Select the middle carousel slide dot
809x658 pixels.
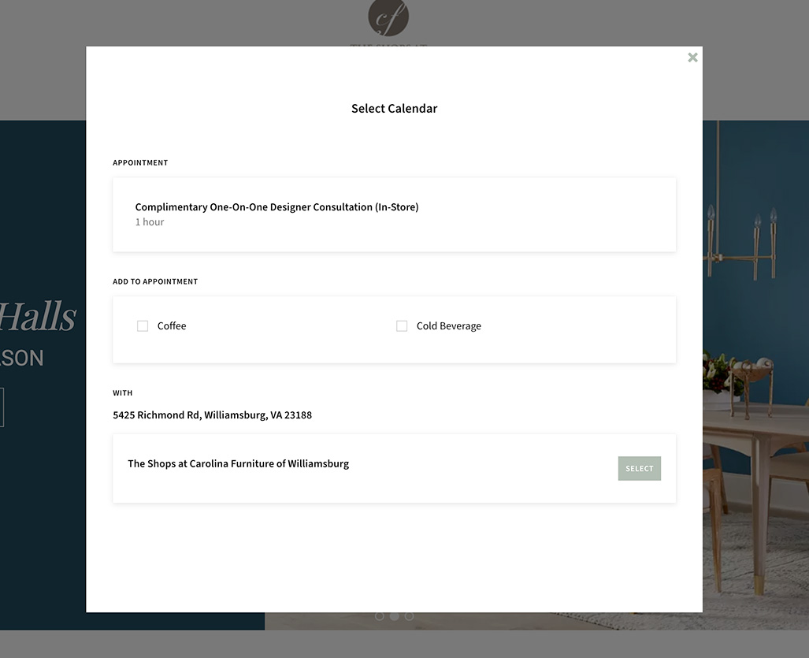click(394, 616)
